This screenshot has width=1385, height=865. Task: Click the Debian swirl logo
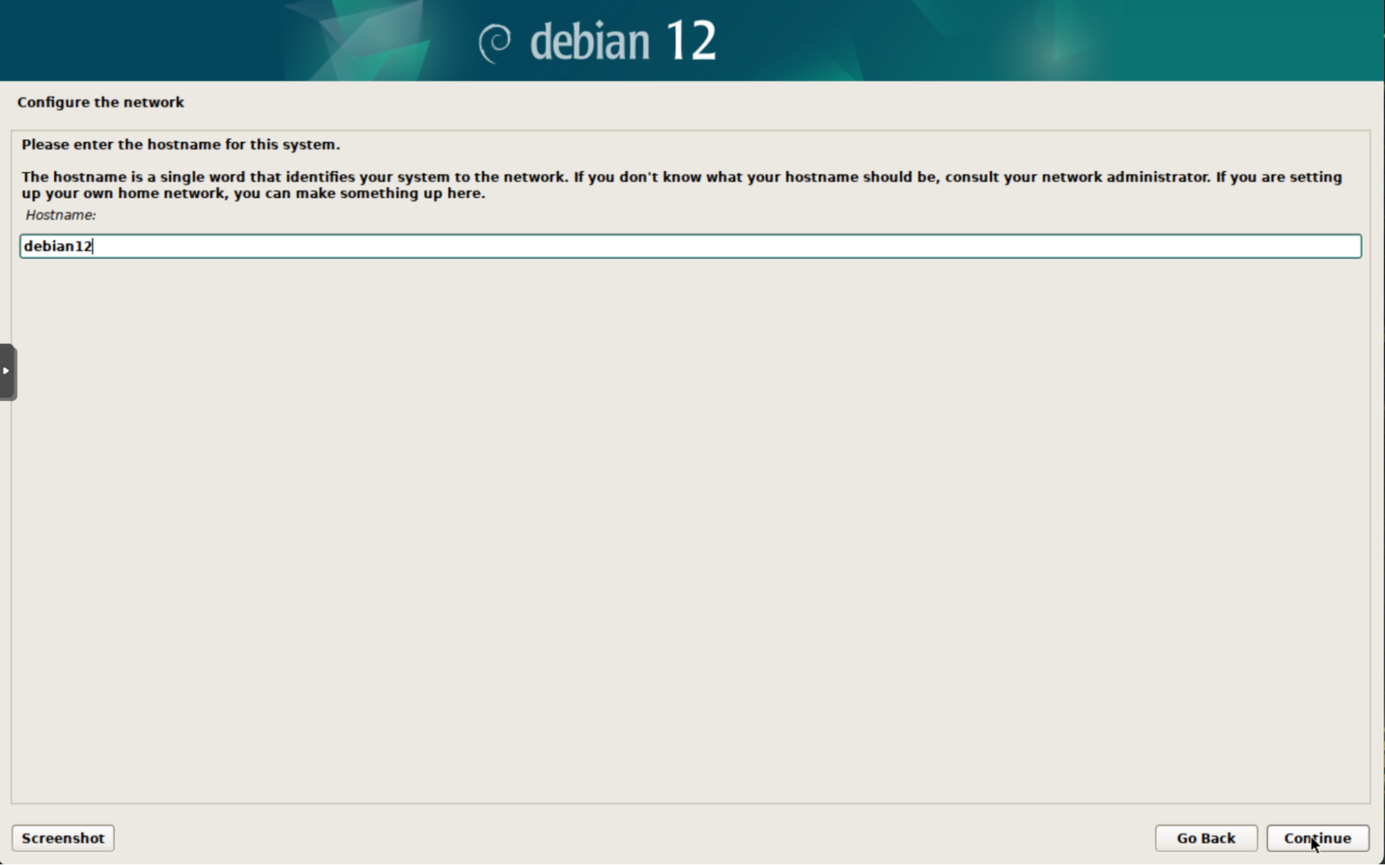coord(495,43)
